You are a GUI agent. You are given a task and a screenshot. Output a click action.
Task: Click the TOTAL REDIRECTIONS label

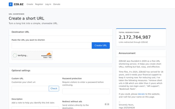(129, 32)
